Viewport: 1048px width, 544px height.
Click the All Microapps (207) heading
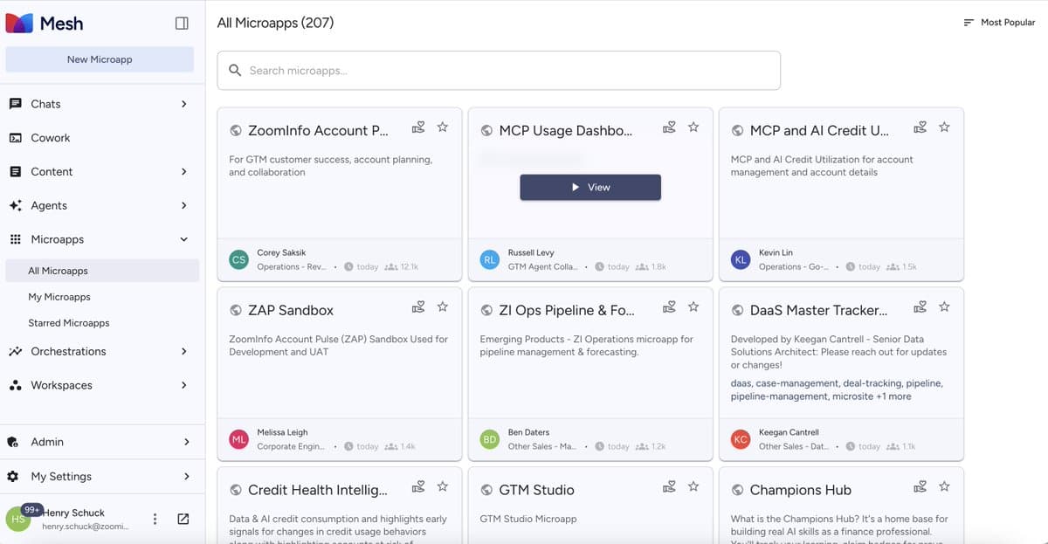coord(275,23)
